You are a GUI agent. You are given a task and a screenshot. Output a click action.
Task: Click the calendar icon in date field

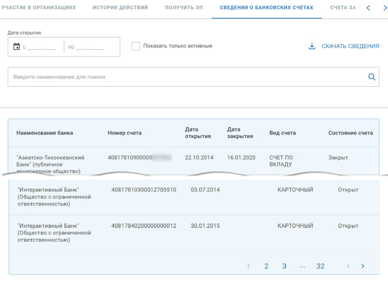coord(16,47)
